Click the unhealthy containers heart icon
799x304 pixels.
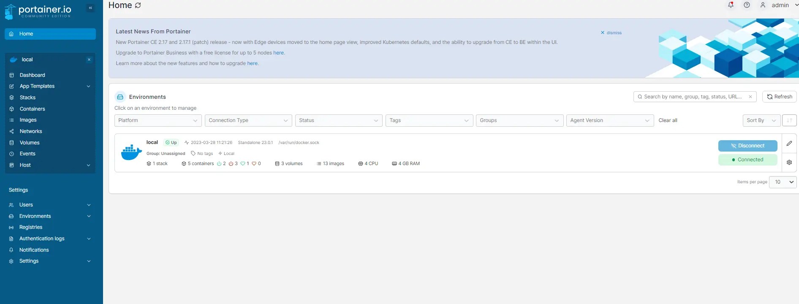click(x=254, y=164)
